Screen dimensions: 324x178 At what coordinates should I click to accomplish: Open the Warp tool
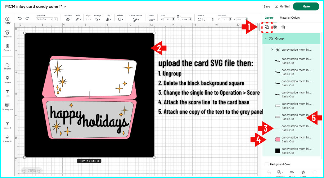pyautogui.click(x=152, y=20)
